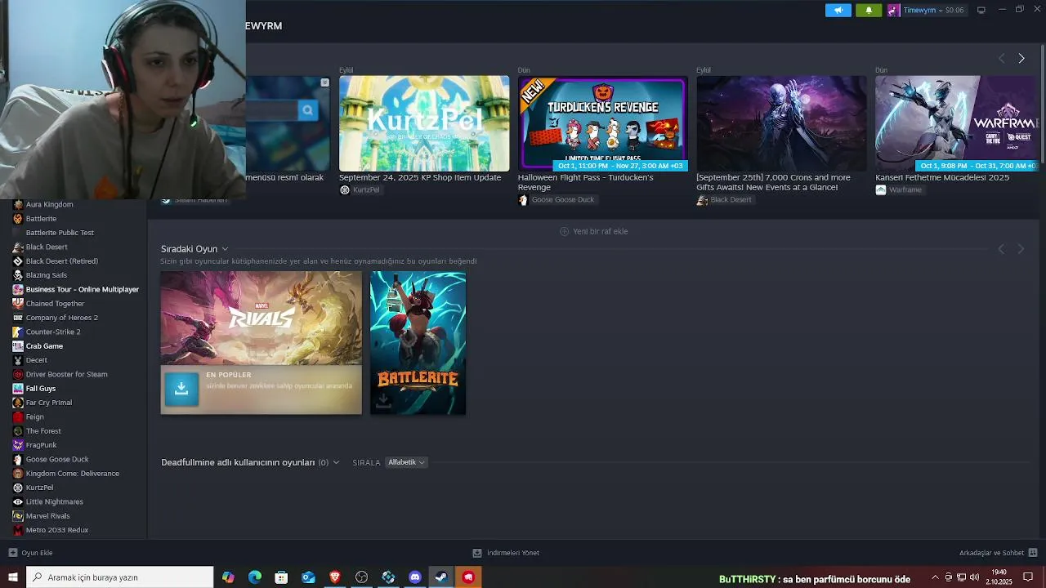This screenshot has height=588, width=1046.
Task: Click the Oyun Ekle label
Action: tap(37, 553)
